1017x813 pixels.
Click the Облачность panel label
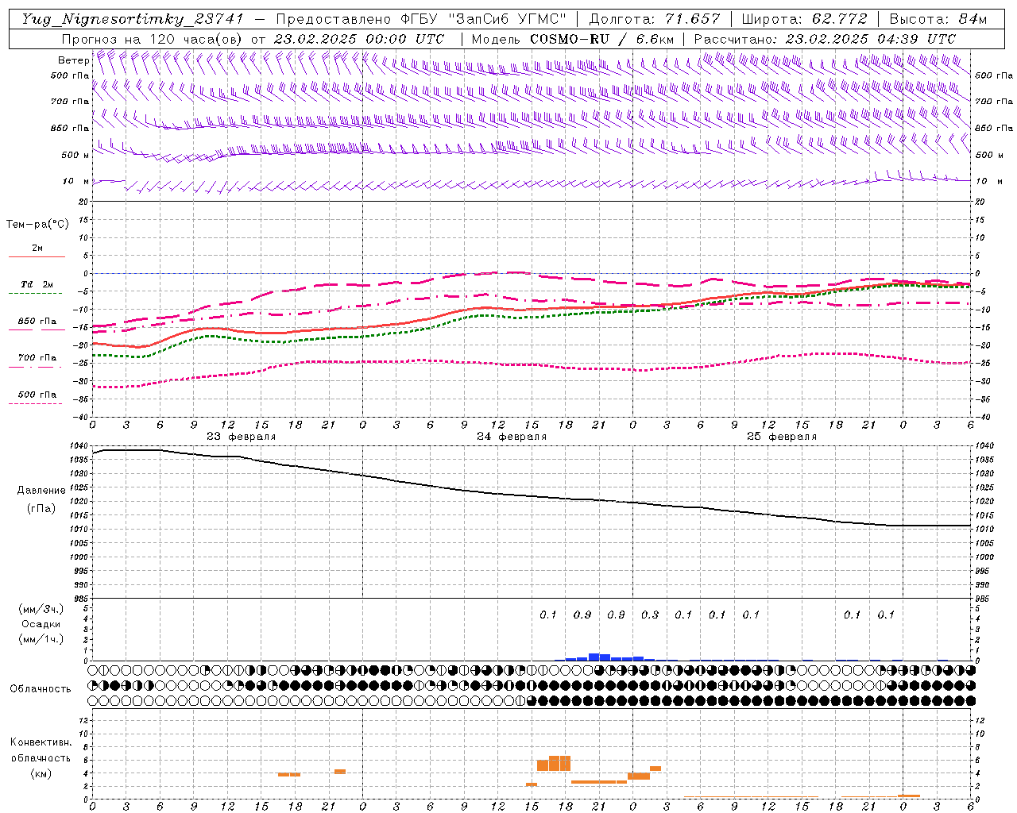point(41,688)
